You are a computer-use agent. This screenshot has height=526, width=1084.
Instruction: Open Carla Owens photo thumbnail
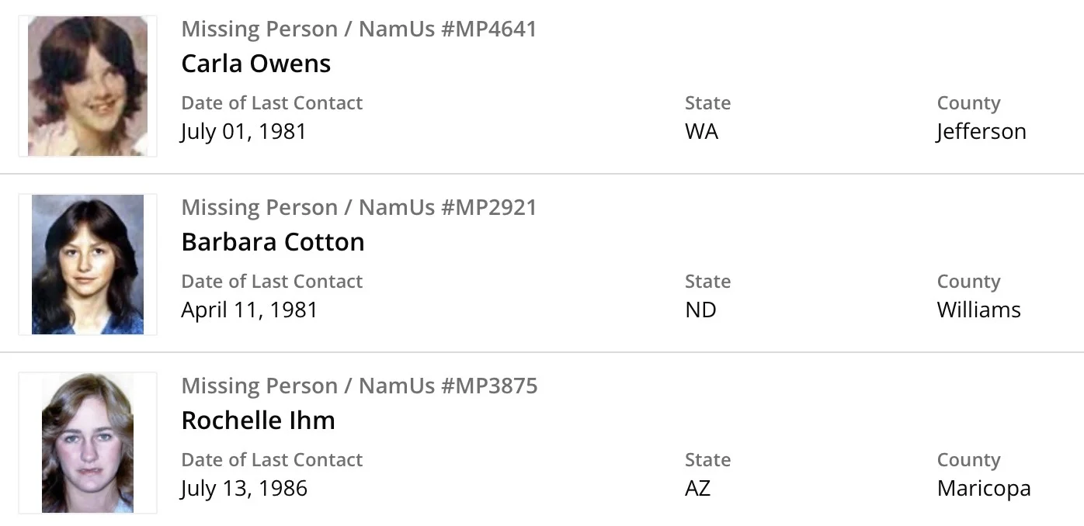point(88,86)
